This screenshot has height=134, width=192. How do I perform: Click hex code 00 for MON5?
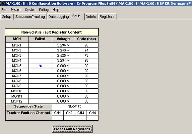[86, 66]
